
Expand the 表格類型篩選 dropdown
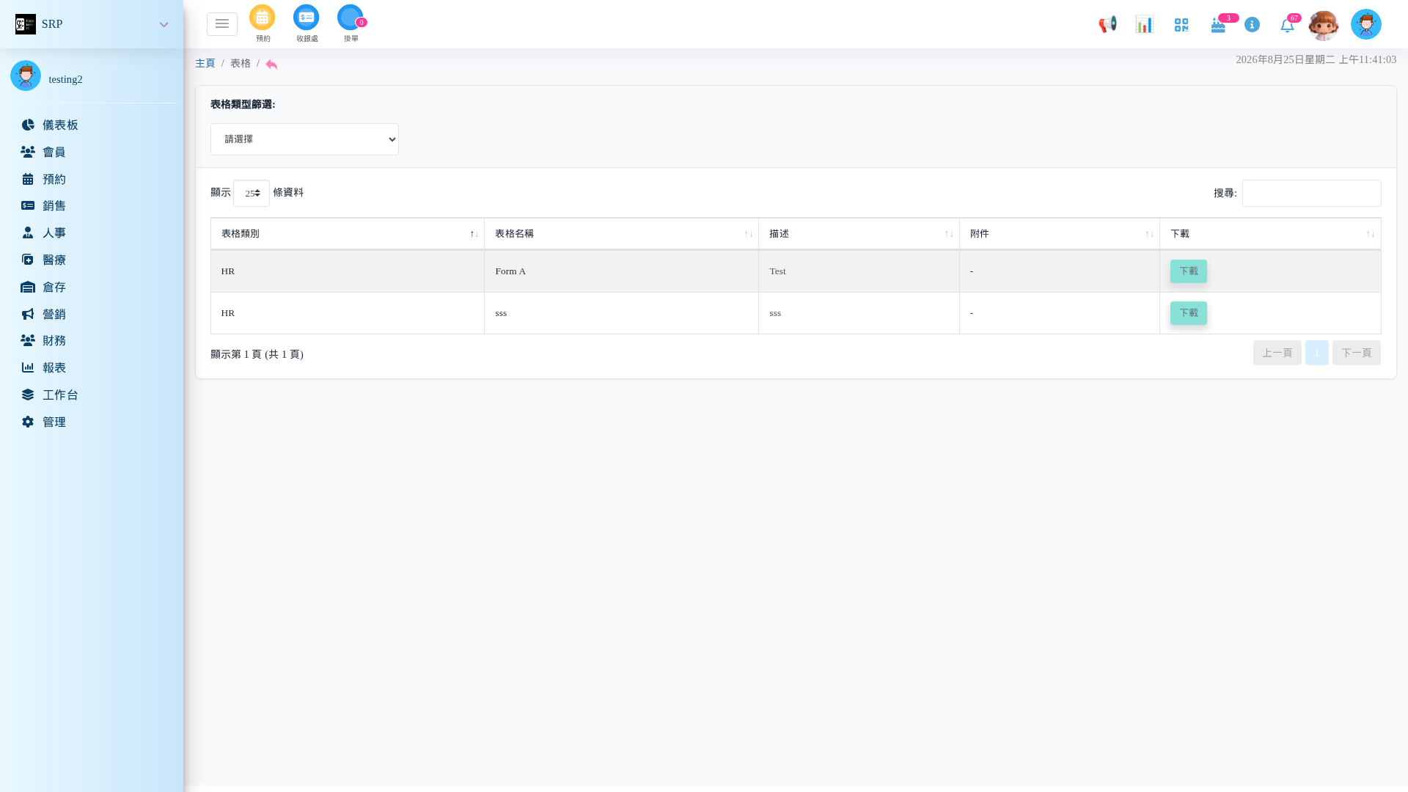[304, 139]
